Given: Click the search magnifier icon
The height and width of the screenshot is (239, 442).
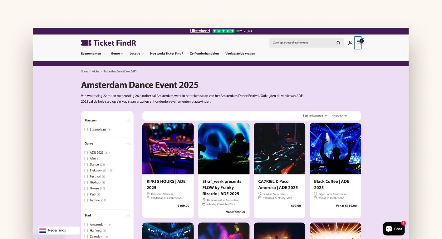Looking at the screenshot, I should (x=338, y=43).
